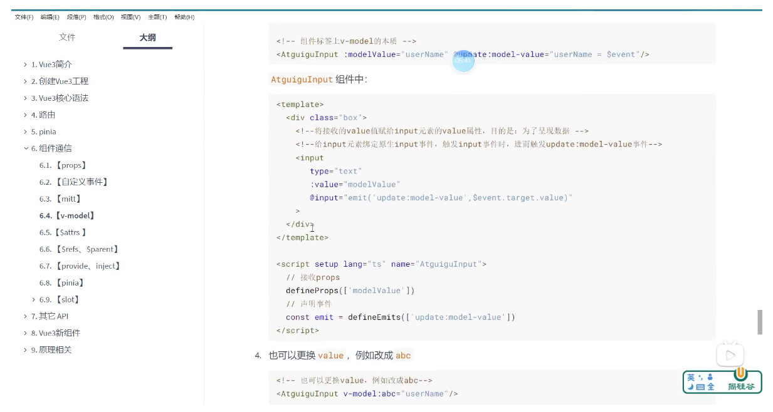Click the code line type="text"
Viewport: 773px width, 412px height.
(x=336, y=171)
